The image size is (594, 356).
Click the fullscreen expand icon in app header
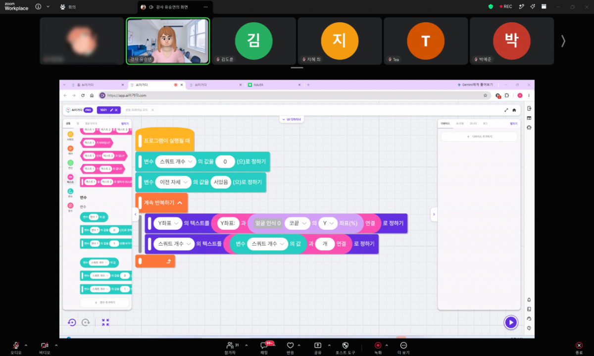coord(506,110)
